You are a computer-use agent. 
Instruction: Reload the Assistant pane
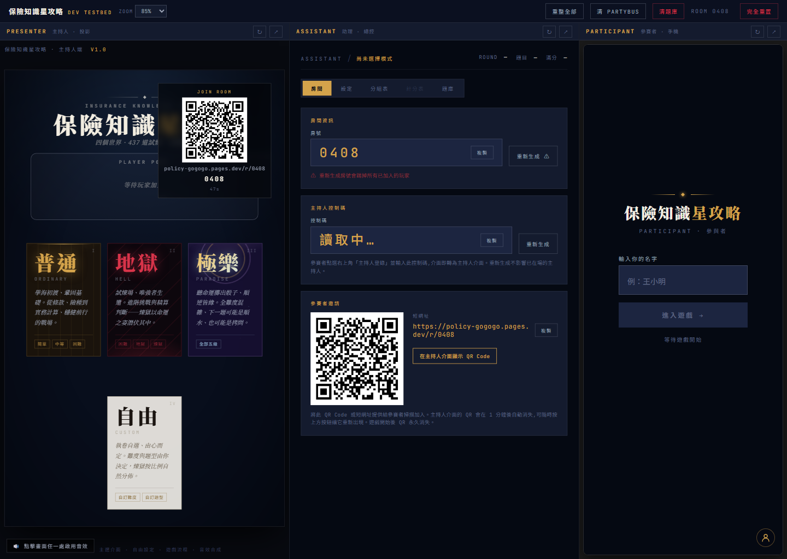[549, 32]
